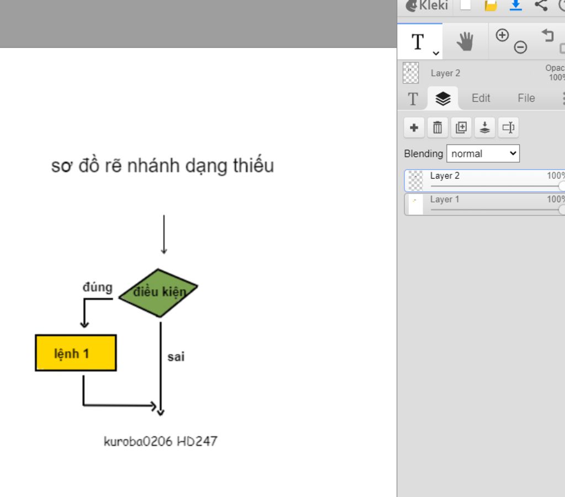Click the 'kuroba0206 HD247' caption
This screenshot has width=565, height=497.
coord(161,441)
